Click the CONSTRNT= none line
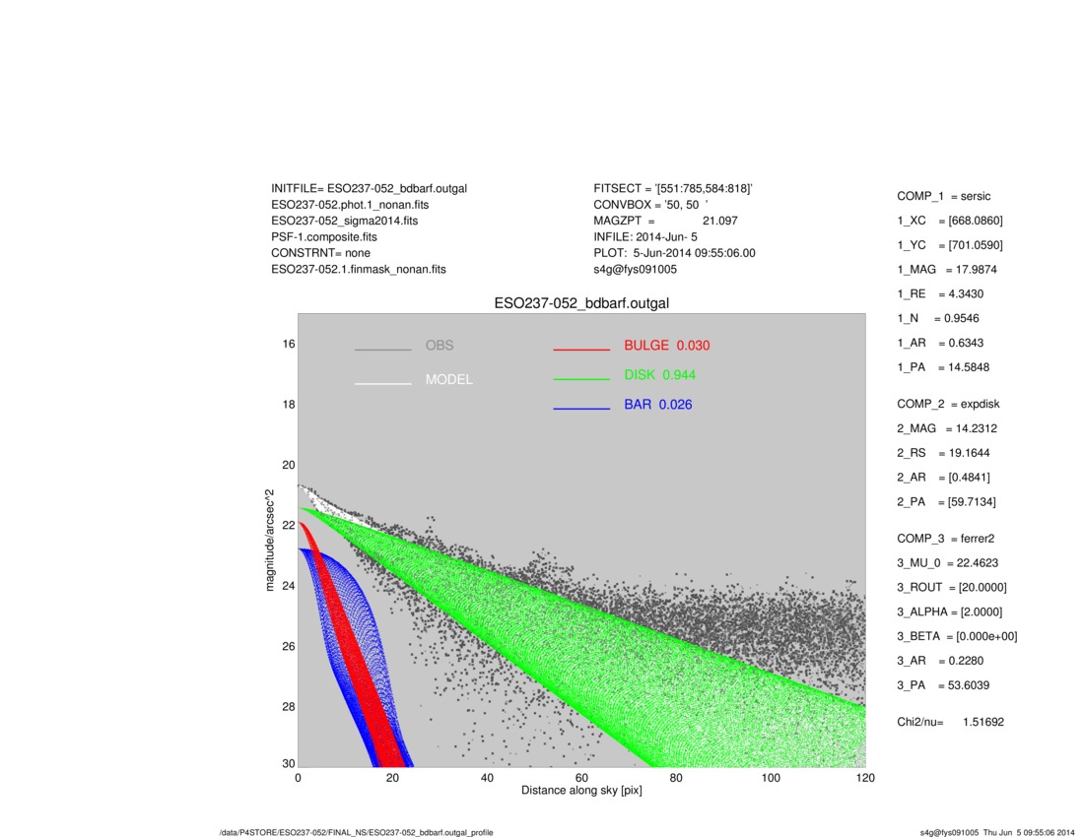Screen dimensions: 1084x837 pos(320,253)
